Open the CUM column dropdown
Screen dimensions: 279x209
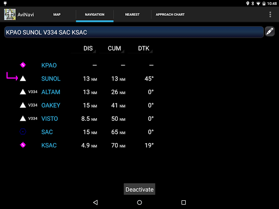[x=112, y=48]
